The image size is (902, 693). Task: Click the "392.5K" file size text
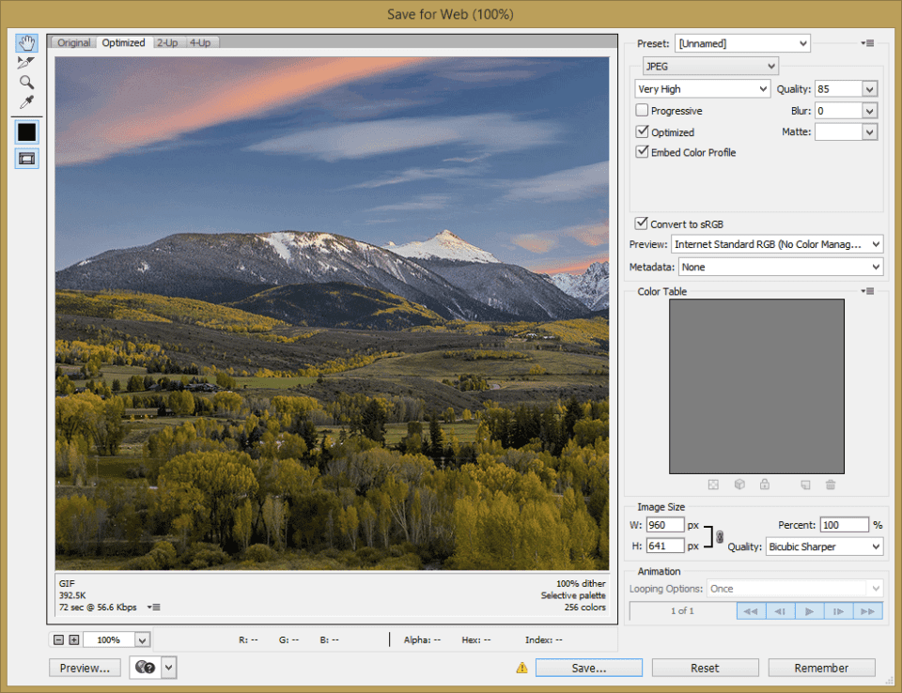tap(72, 595)
